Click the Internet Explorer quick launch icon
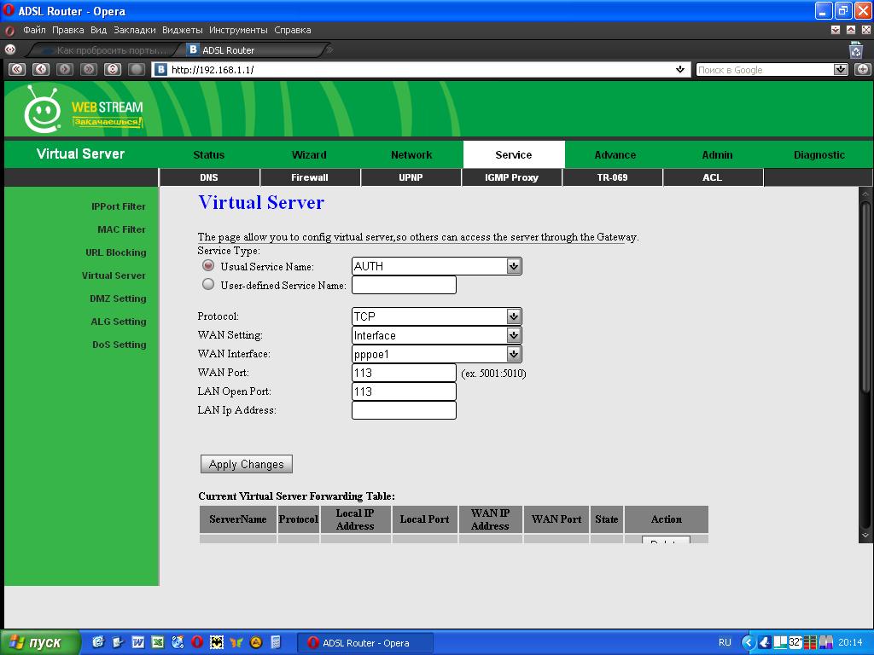874x655 pixels. click(x=98, y=642)
